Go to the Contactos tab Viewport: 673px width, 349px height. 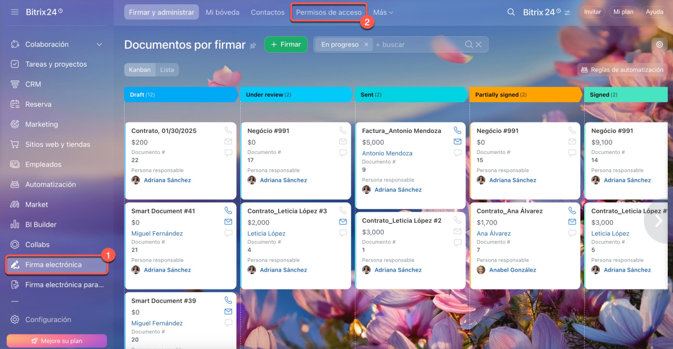(268, 12)
